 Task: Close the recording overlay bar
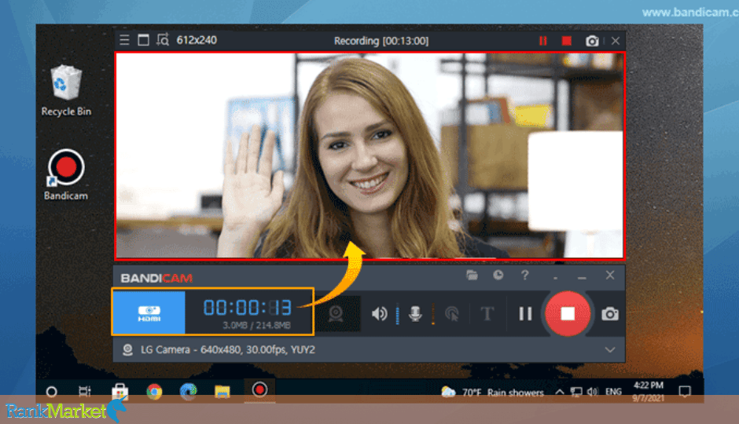tap(616, 41)
